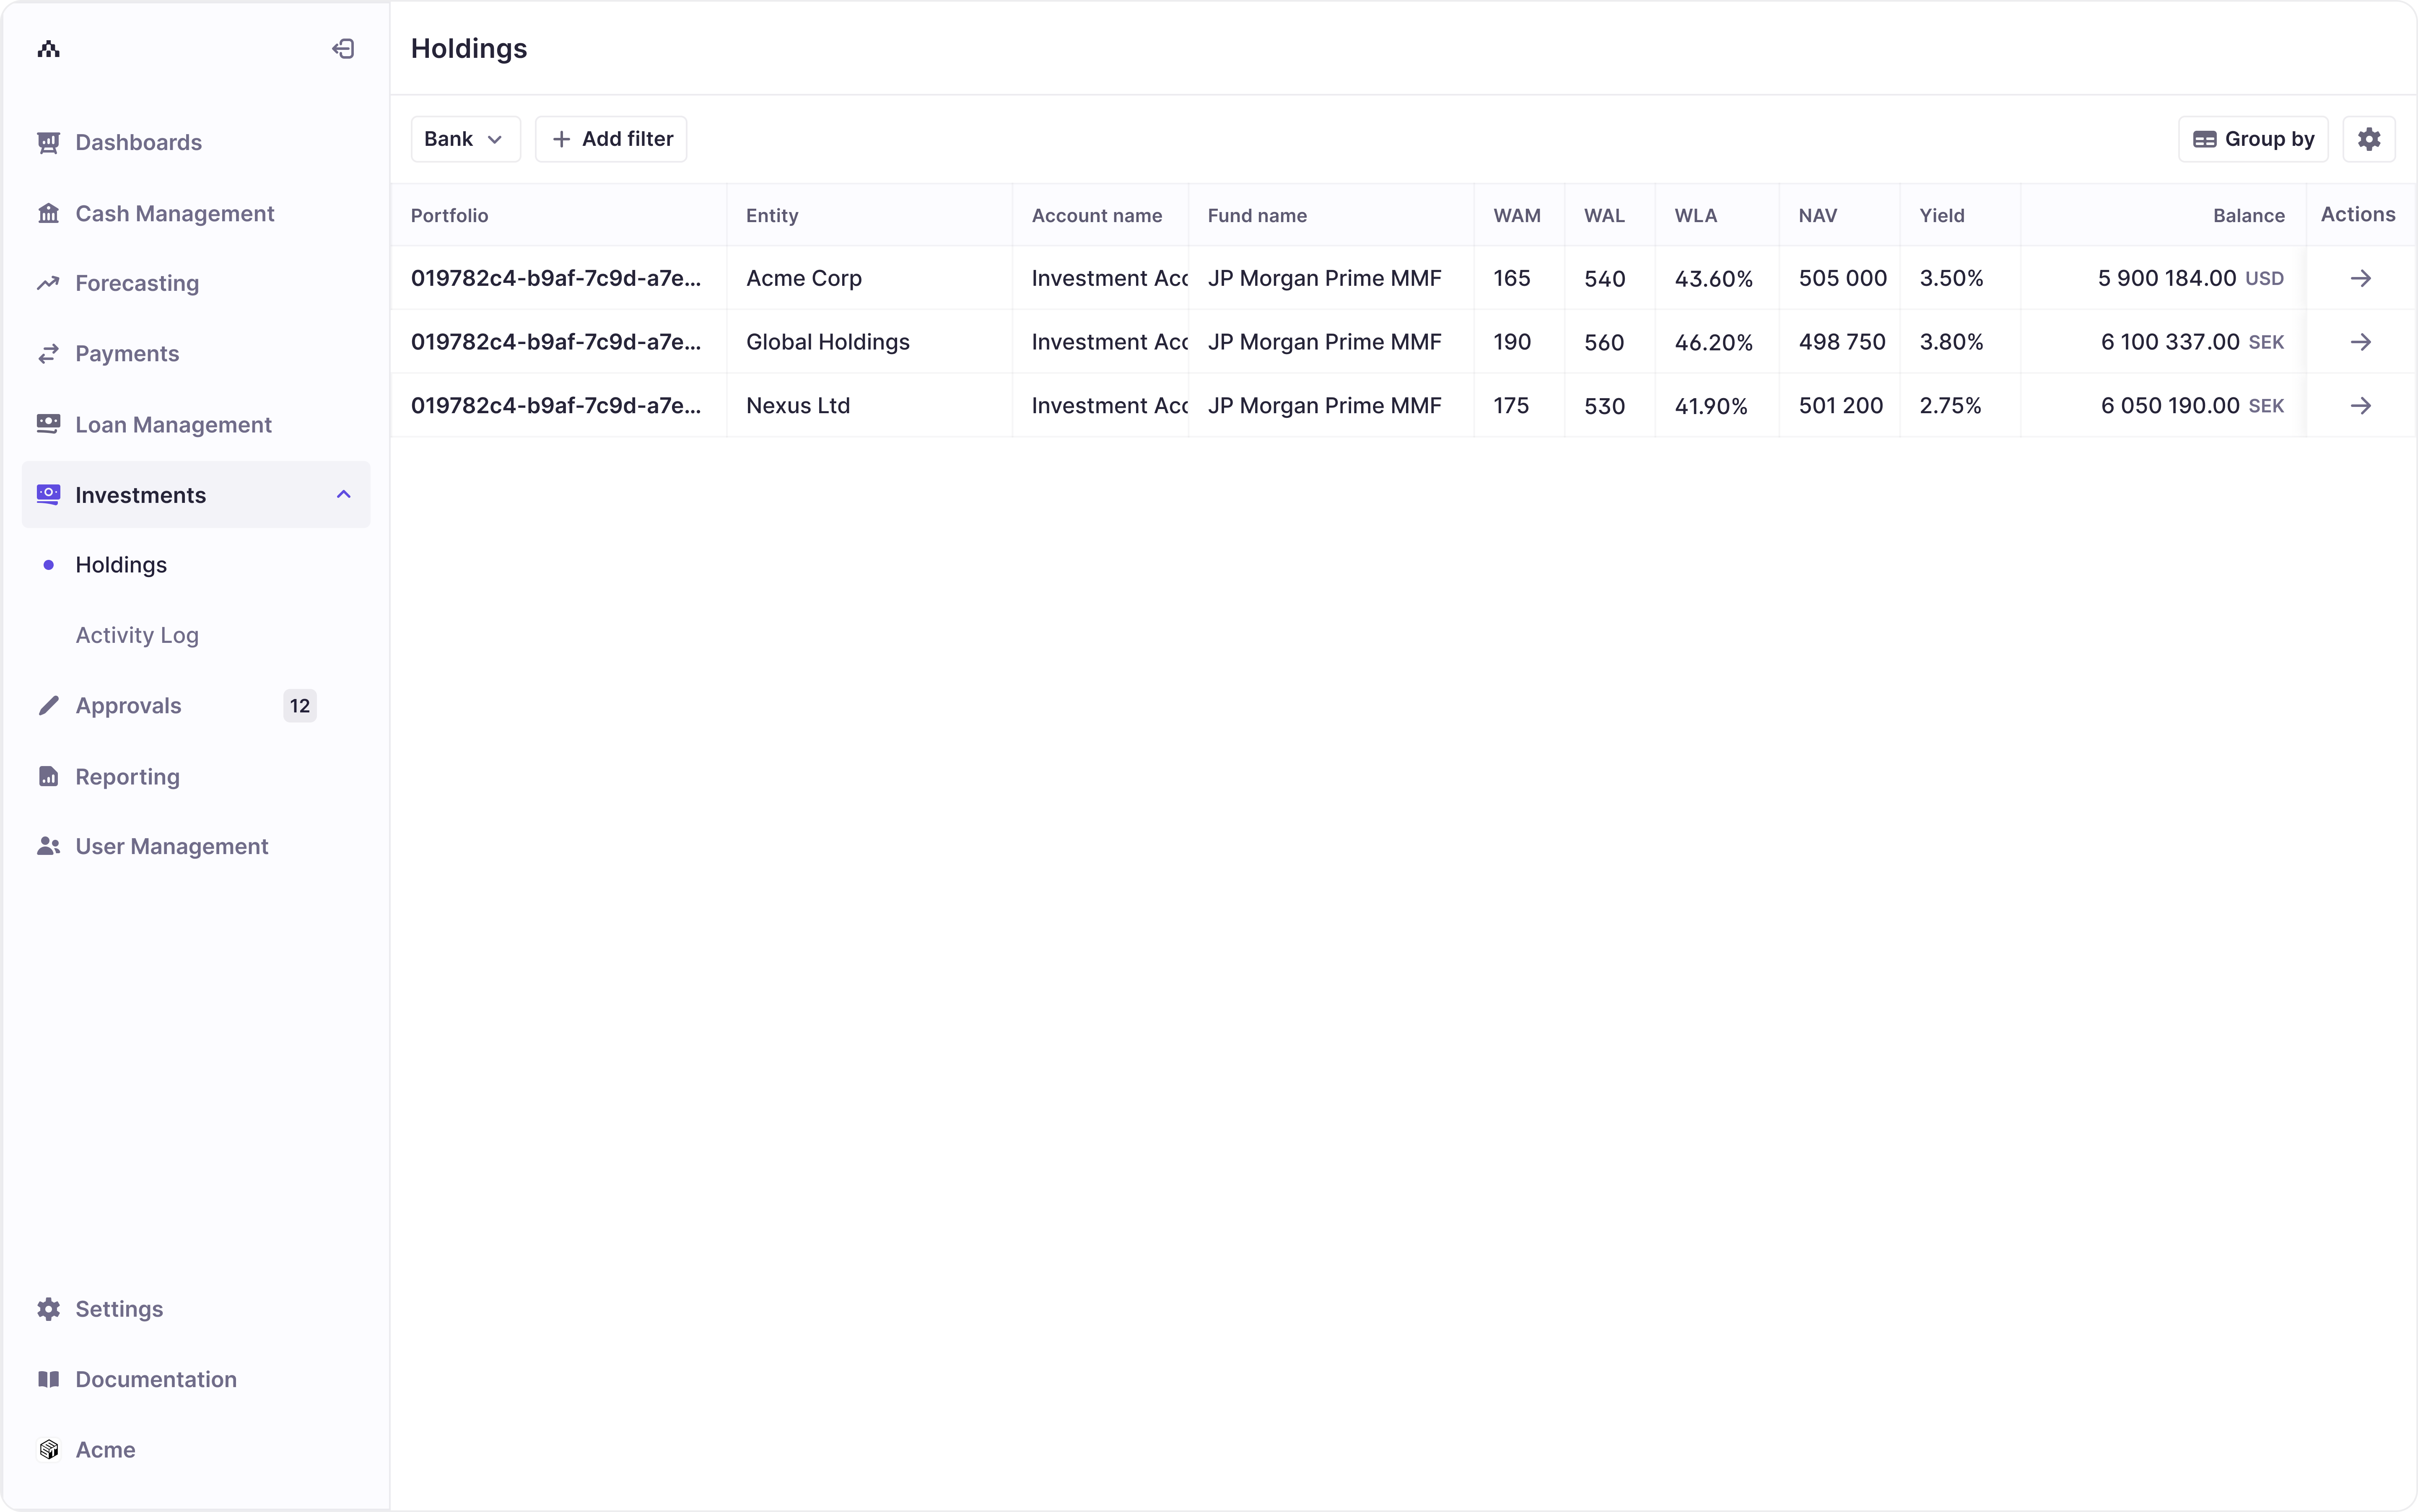Collapse sidebar using the logout-arrow icon

click(343, 49)
